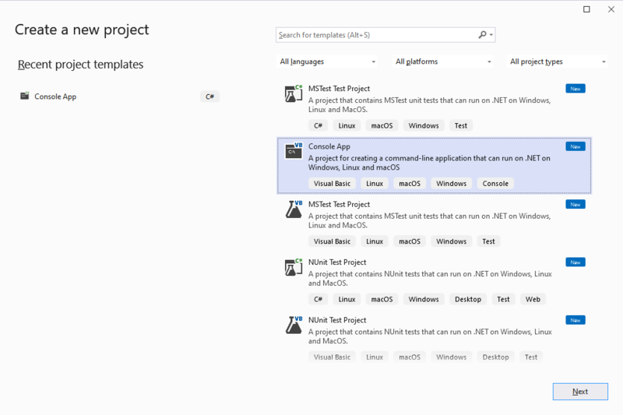Screen dimensions: 623x415
Task: Click the macOS tag under C# NUnit Test Project
Action: pos(382,299)
